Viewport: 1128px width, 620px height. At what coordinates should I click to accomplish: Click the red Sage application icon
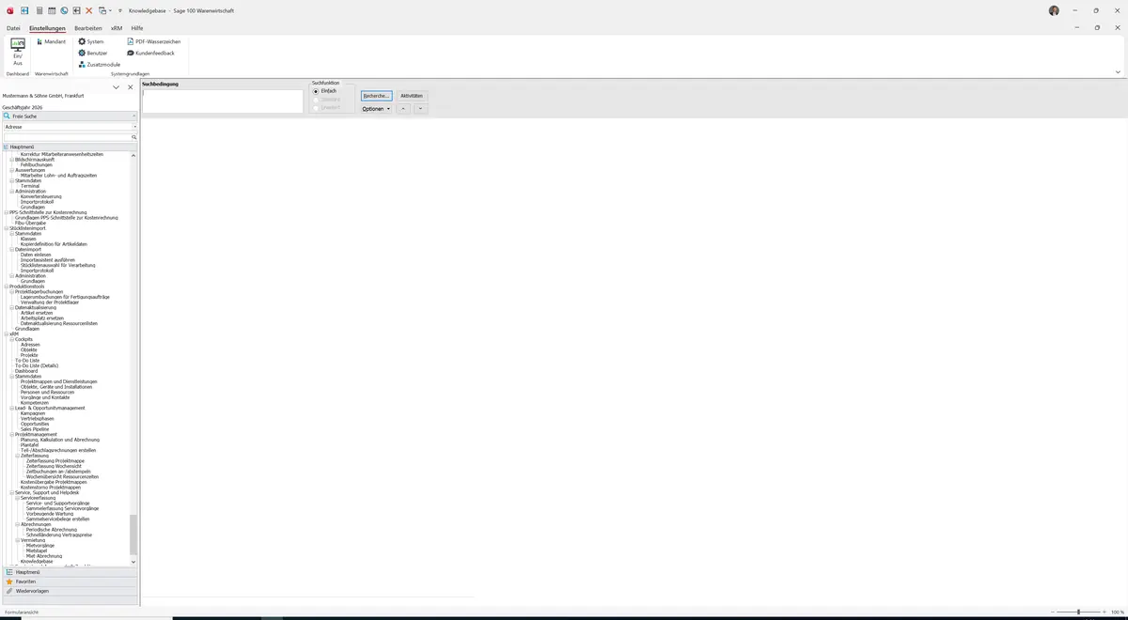tap(8, 10)
